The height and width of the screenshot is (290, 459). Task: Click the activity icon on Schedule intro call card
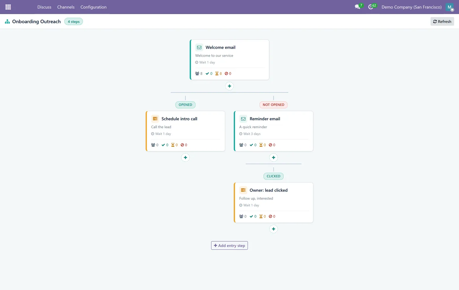pyautogui.click(x=155, y=119)
